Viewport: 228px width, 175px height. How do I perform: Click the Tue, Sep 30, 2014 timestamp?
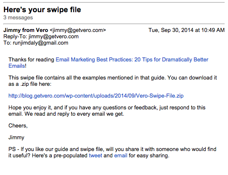(x=187, y=30)
